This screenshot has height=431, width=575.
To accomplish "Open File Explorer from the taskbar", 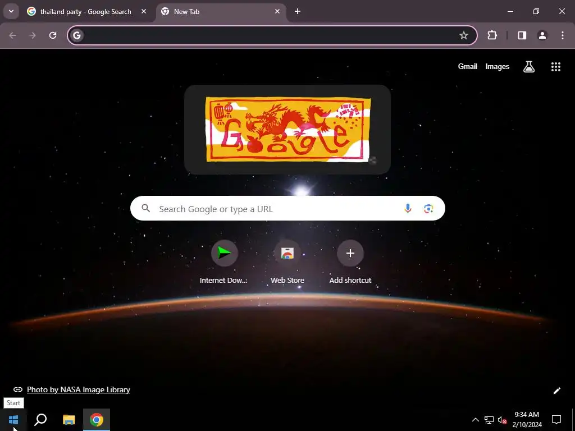I will [69, 420].
